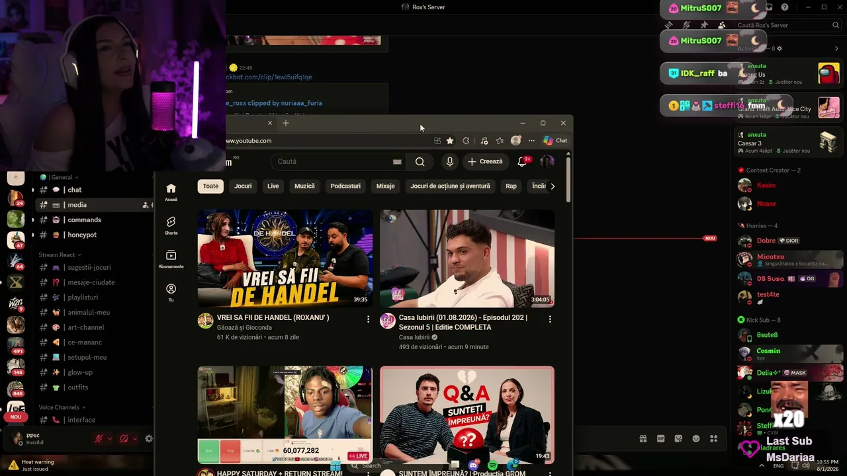Collapse the Stream React category
The image size is (847, 476).
tap(60, 255)
